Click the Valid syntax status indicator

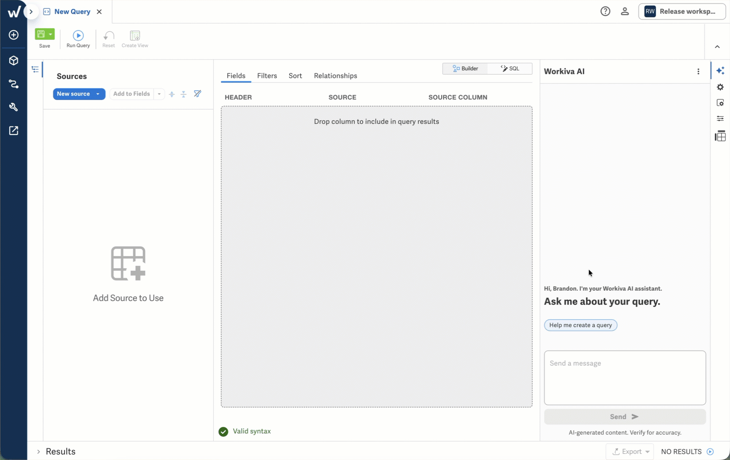pos(245,431)
